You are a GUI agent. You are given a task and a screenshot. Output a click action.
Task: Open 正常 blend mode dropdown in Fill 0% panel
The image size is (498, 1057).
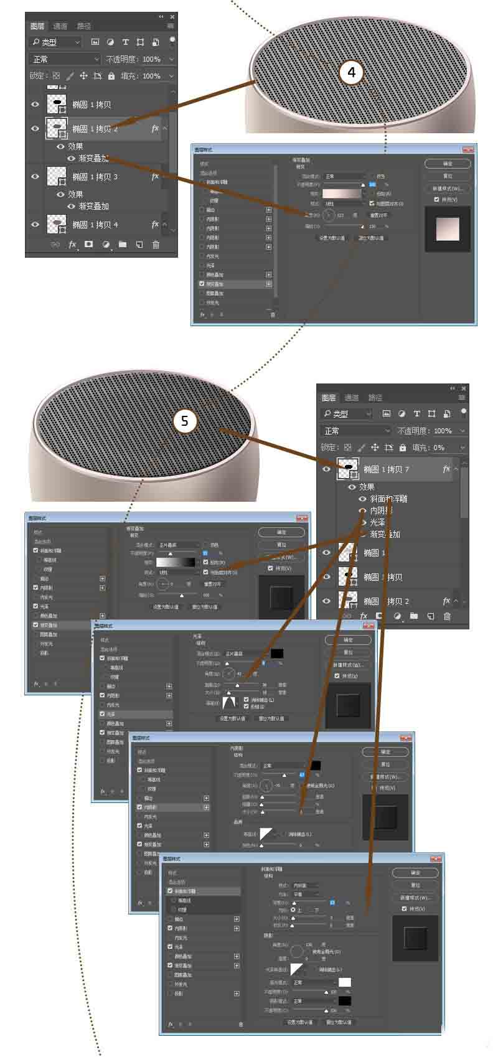click(356, 431)
